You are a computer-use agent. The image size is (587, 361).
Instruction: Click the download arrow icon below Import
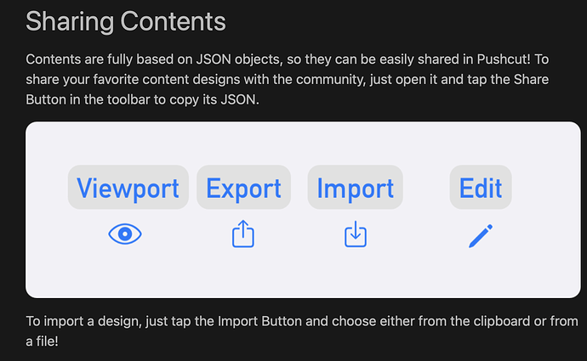pyautogui.click(x=356, y=234)
